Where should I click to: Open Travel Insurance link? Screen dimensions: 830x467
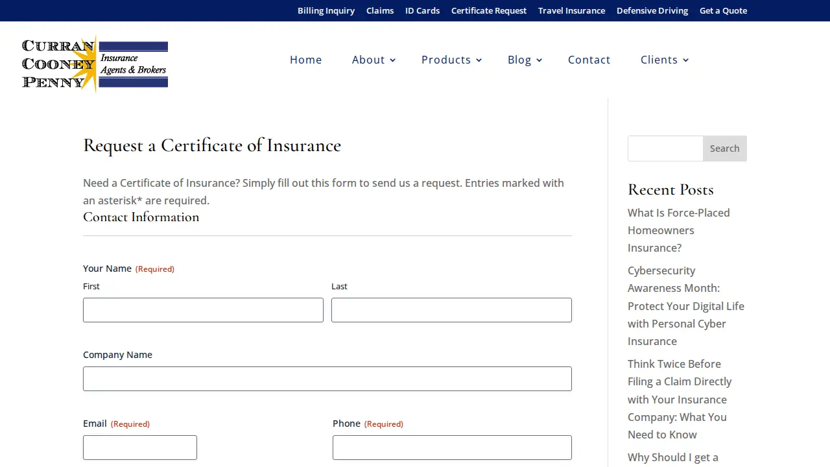571,10
